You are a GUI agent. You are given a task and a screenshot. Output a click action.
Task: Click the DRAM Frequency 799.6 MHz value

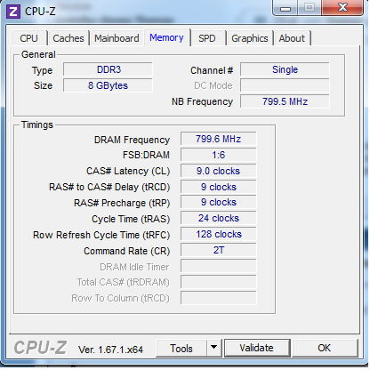(219, 139)
